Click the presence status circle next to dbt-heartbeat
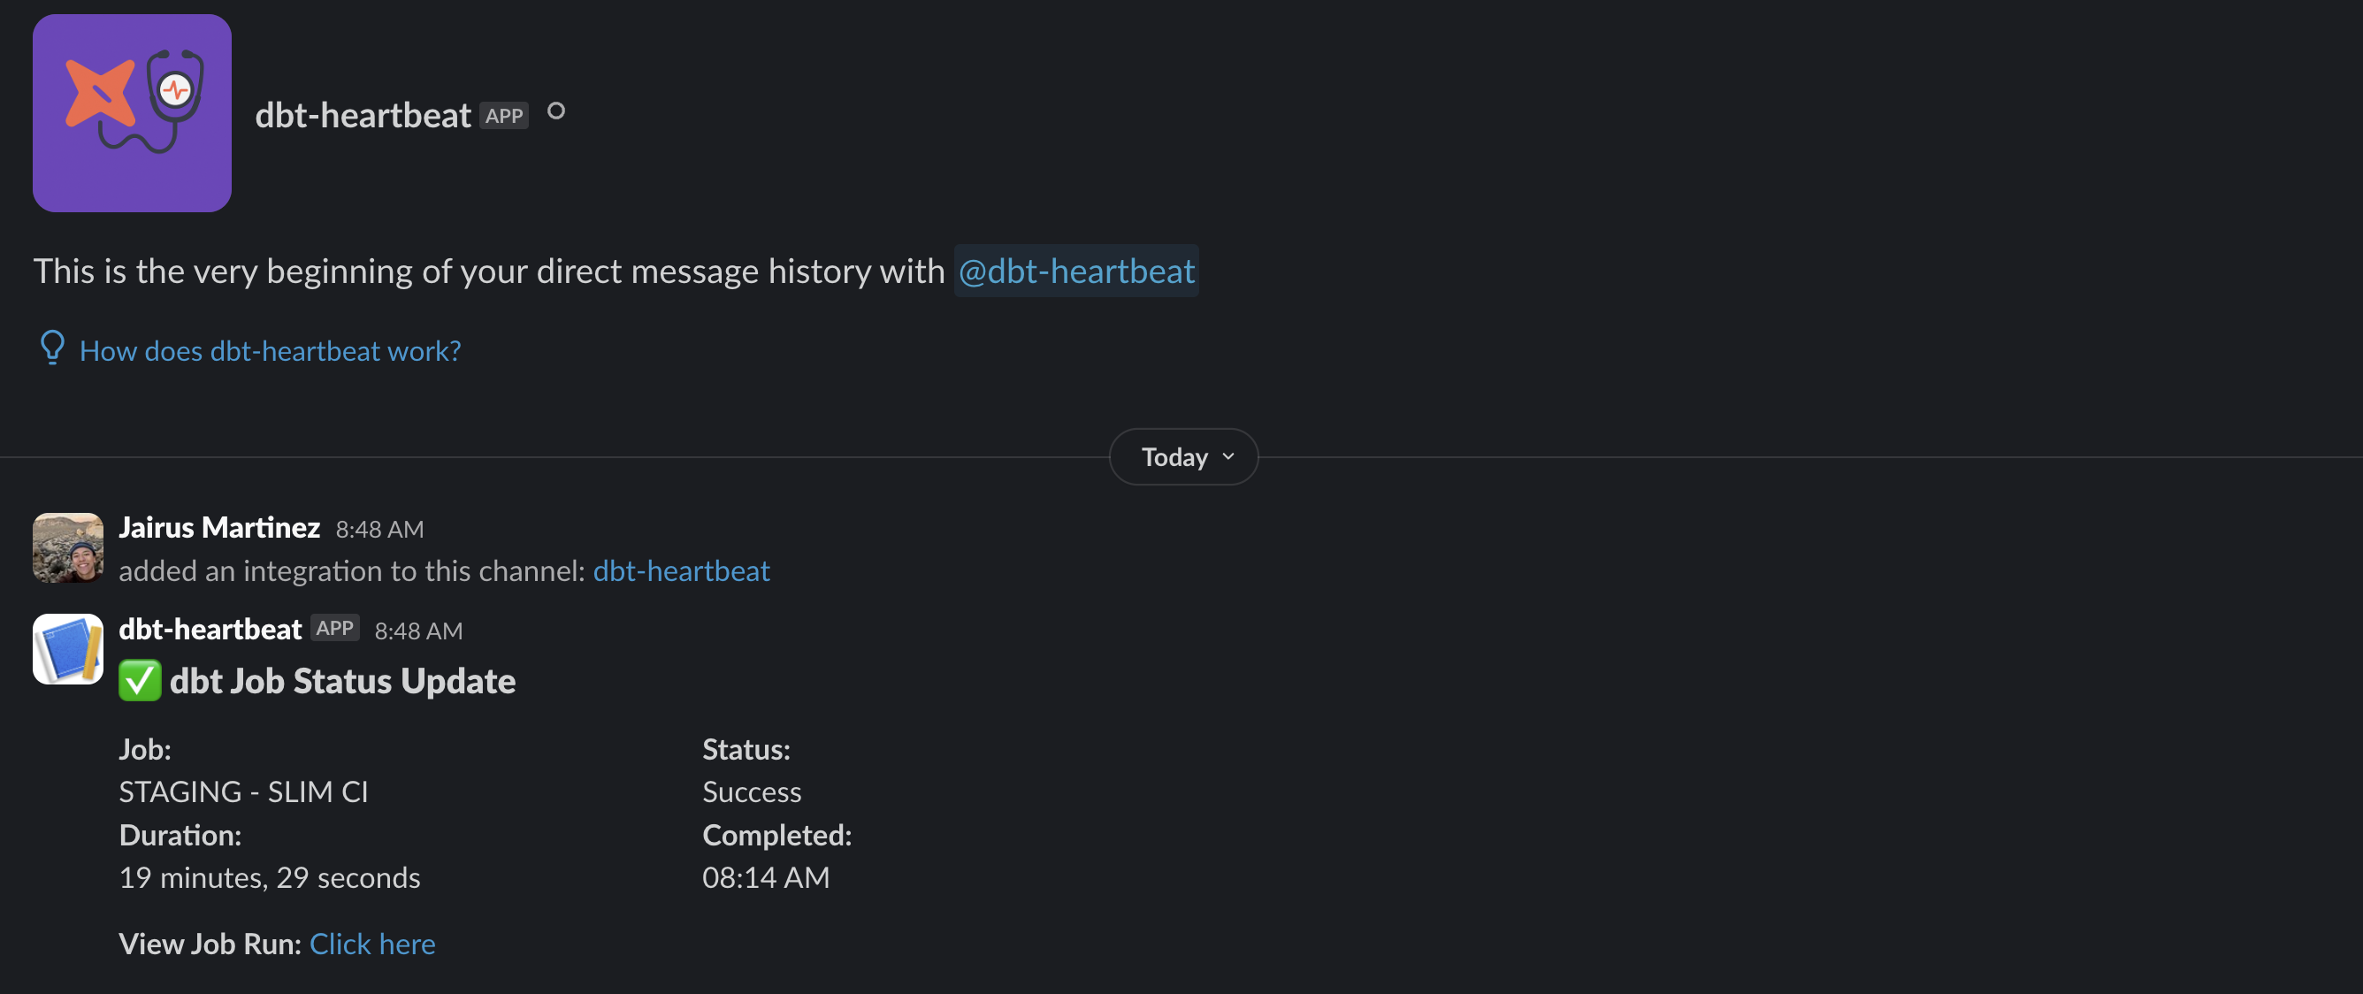 [556, 111]
